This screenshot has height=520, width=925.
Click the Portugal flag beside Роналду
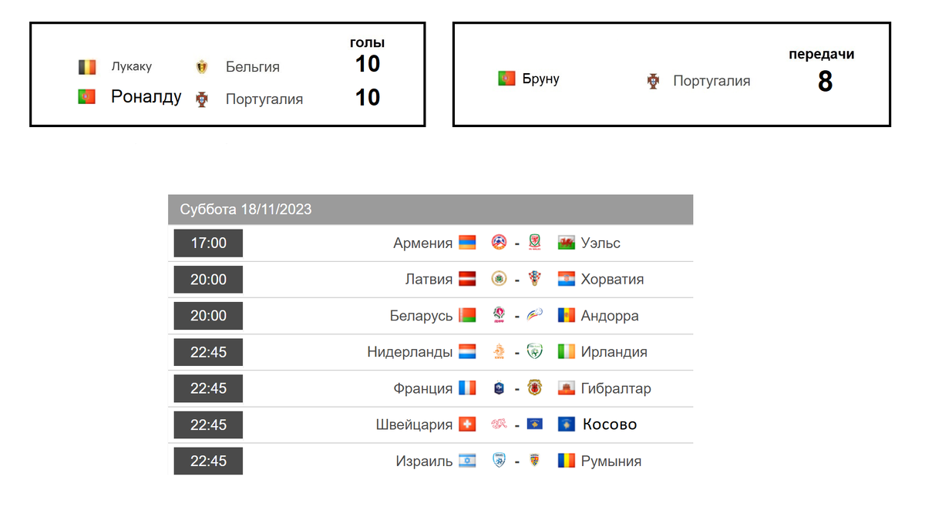click(x=86, y=96)
